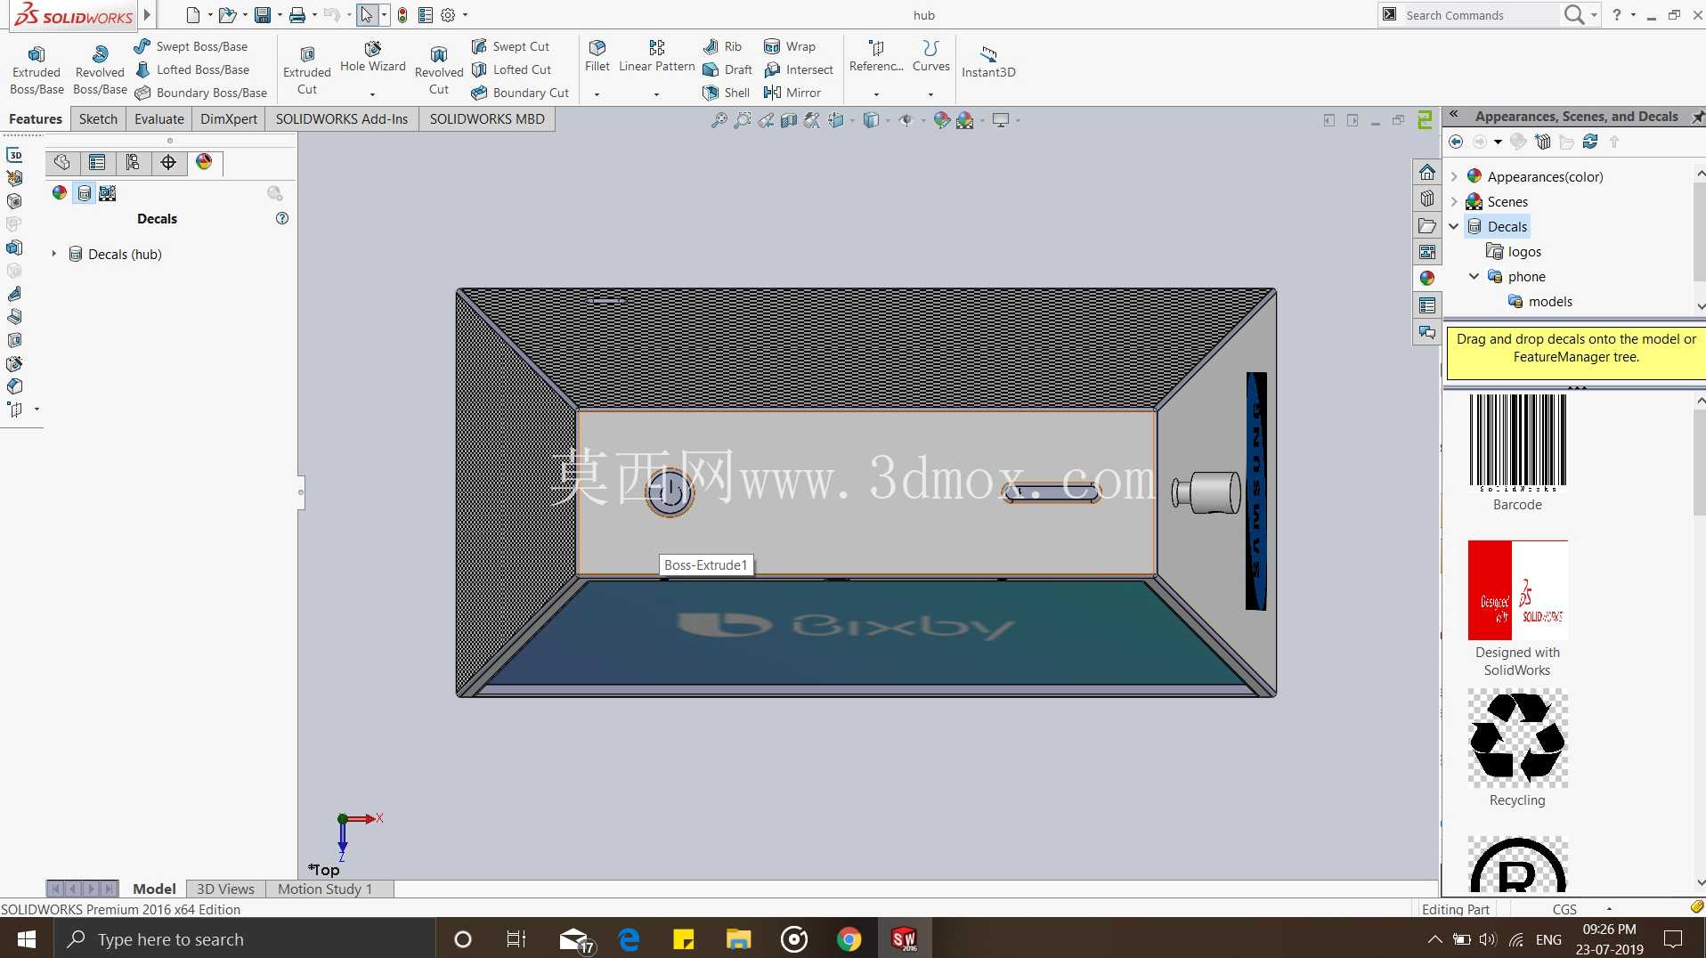
Task: Expand the Fillet dropdown arrow
Action: (x=597, y=93)
